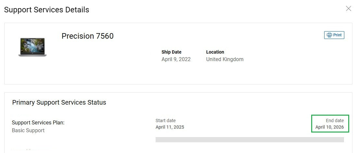Click the Primary Support Services Status heading
Image resolution: width=357 pixels, height=153 pixels.
pos(59,103)
